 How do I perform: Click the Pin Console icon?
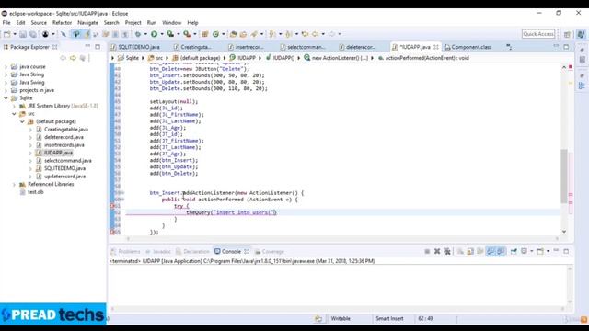click(514, 251)
